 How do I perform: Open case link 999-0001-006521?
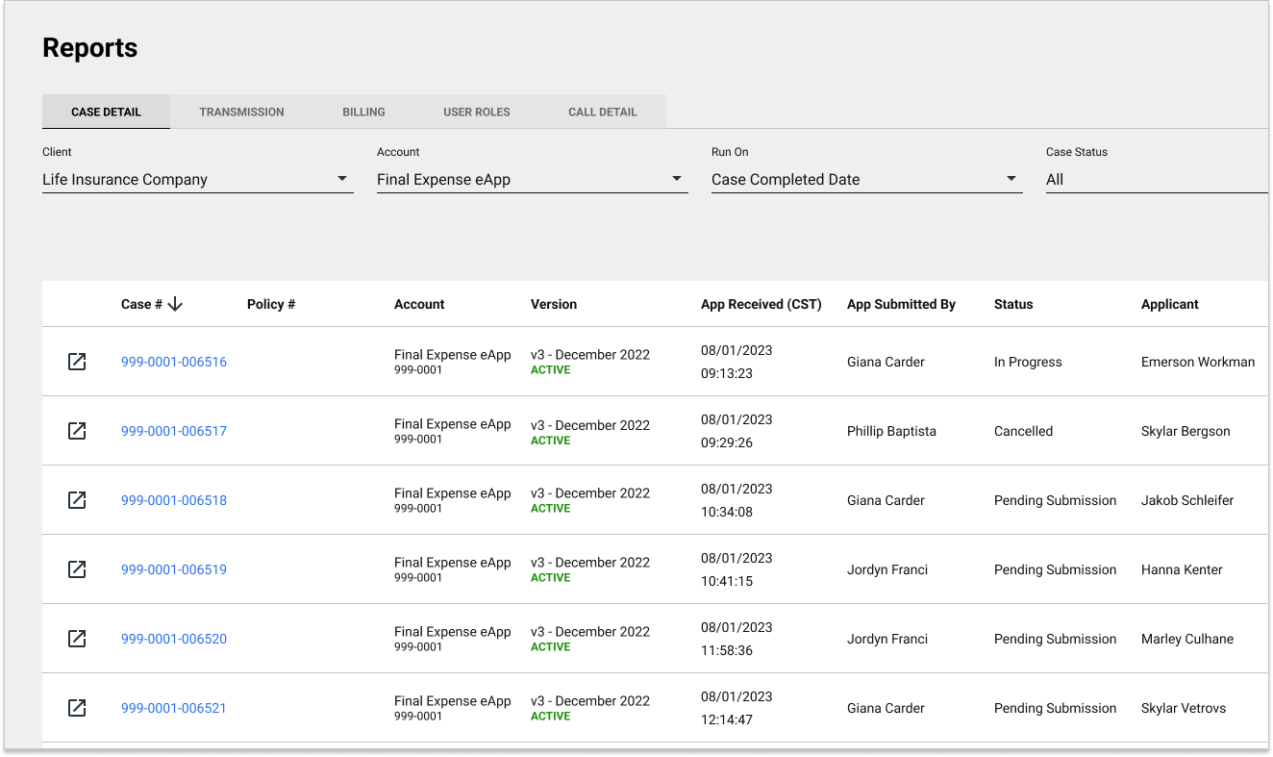coord(174,708)
